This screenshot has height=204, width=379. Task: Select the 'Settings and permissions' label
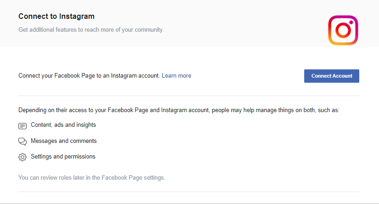point(63,157)
